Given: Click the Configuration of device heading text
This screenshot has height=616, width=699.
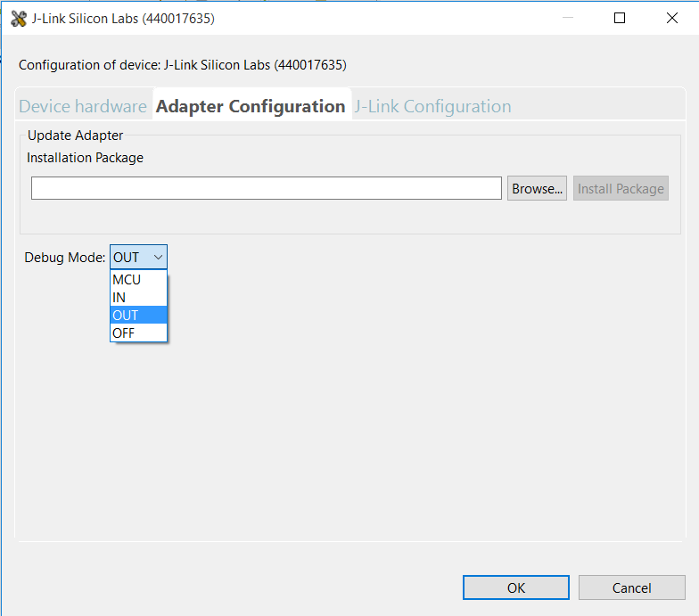Looking at the screenshot, I should point(182,65).
